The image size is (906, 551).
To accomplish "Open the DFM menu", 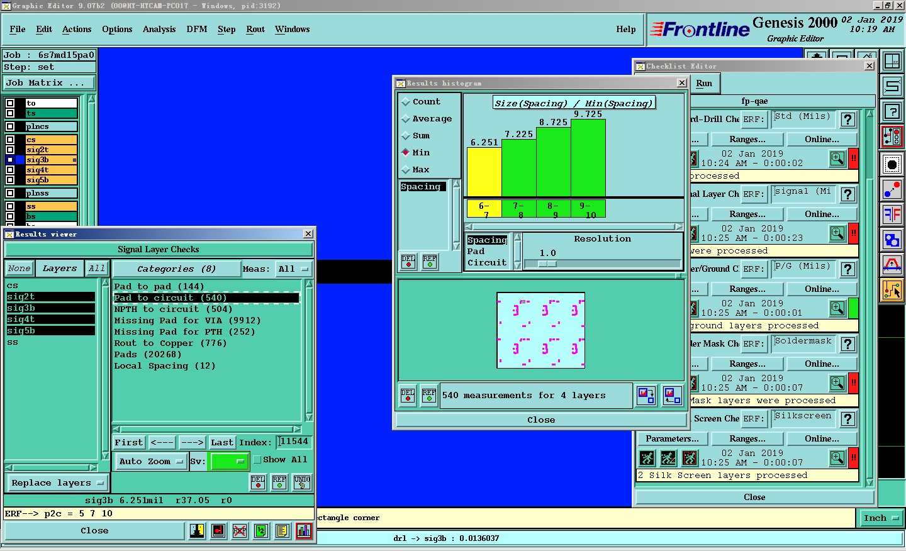I will (x=197, y=30).
